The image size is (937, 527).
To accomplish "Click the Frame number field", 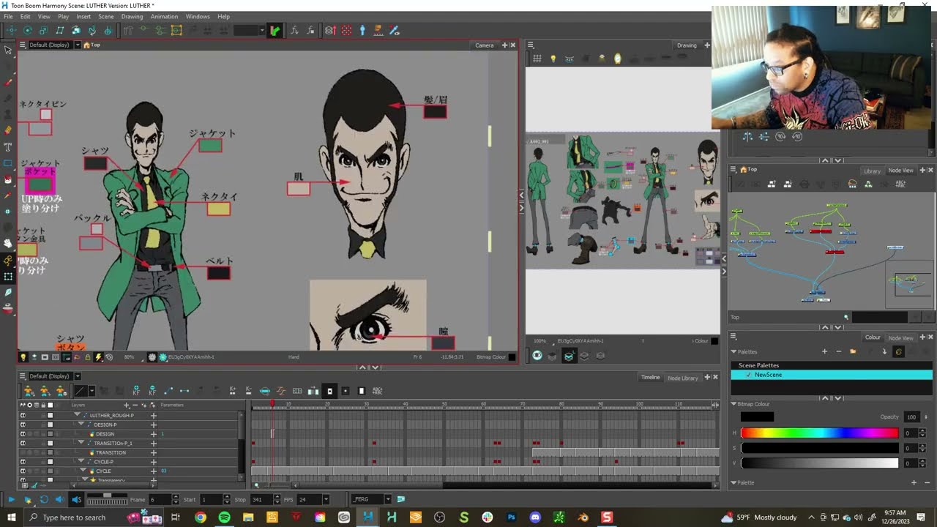I will click(159, 500).
